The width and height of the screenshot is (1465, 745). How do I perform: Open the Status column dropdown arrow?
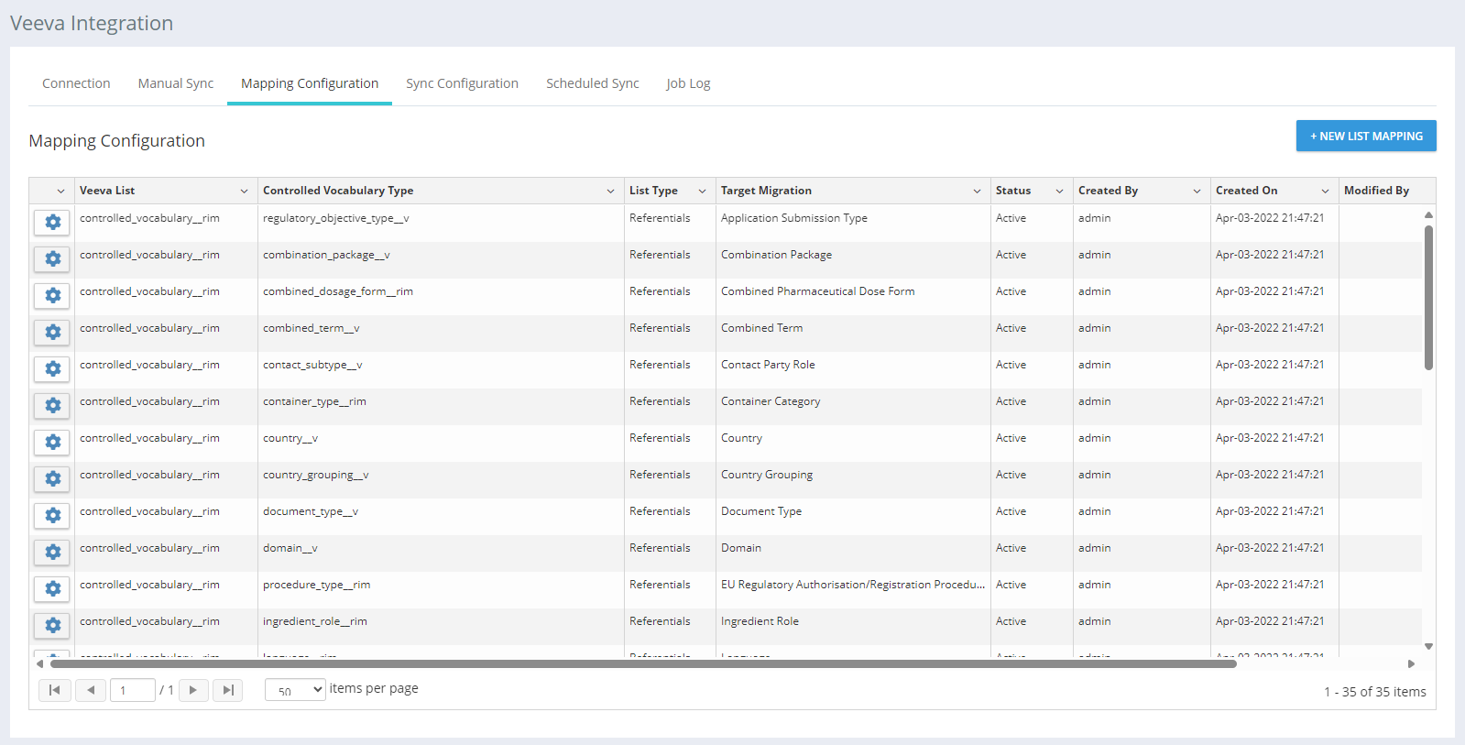tap(1059, 192)
